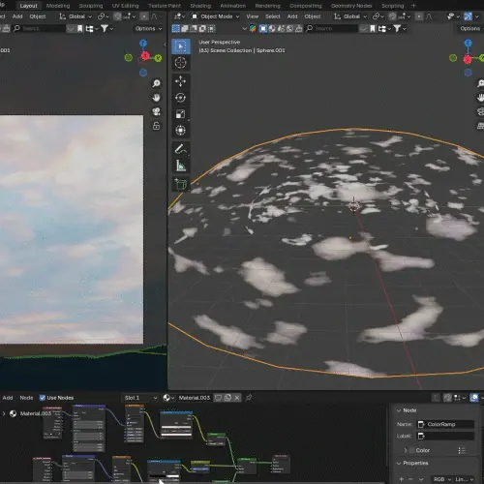Open the Add menu in node editor
Image resolution: width=484 pixels, height=484 pixels.
tap(8, 398)
